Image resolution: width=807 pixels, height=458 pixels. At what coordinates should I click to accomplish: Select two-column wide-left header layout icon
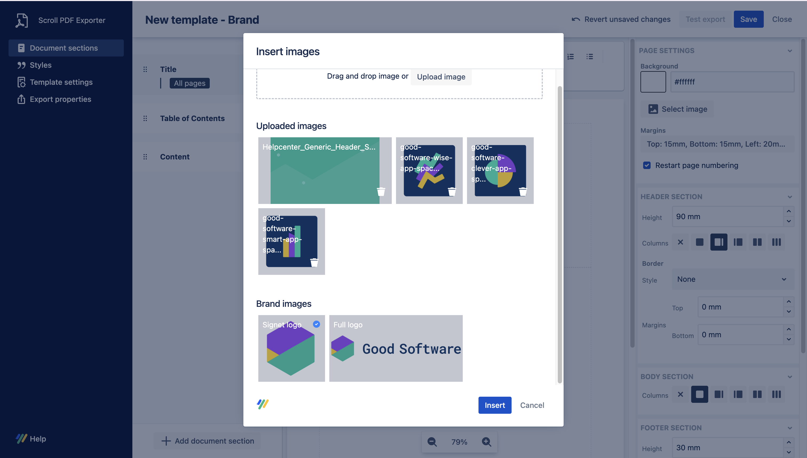pyautogui.click(x=718, y=242)
